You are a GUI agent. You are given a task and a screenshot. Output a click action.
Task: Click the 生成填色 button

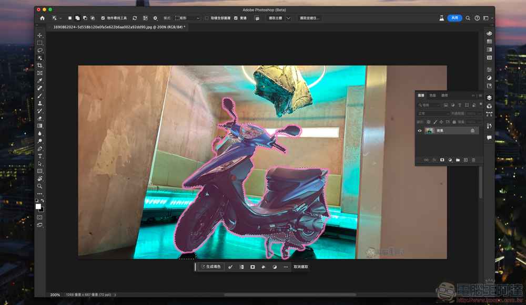(x=211, y=267)
